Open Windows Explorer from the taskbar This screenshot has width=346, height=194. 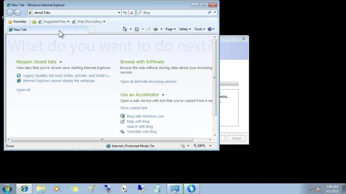pyautogui.click(x=41, y=189)
